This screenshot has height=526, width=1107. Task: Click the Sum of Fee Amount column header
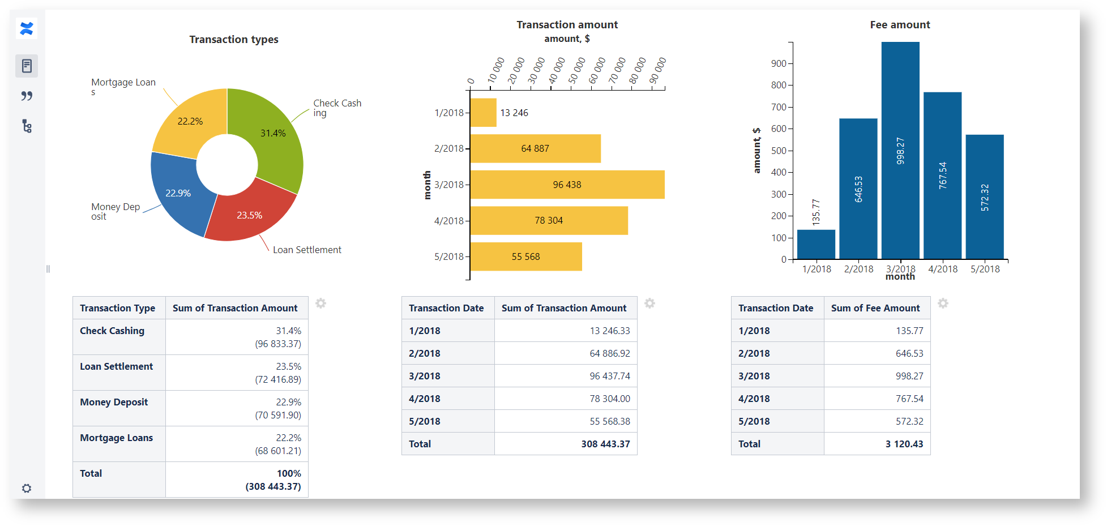875,308
